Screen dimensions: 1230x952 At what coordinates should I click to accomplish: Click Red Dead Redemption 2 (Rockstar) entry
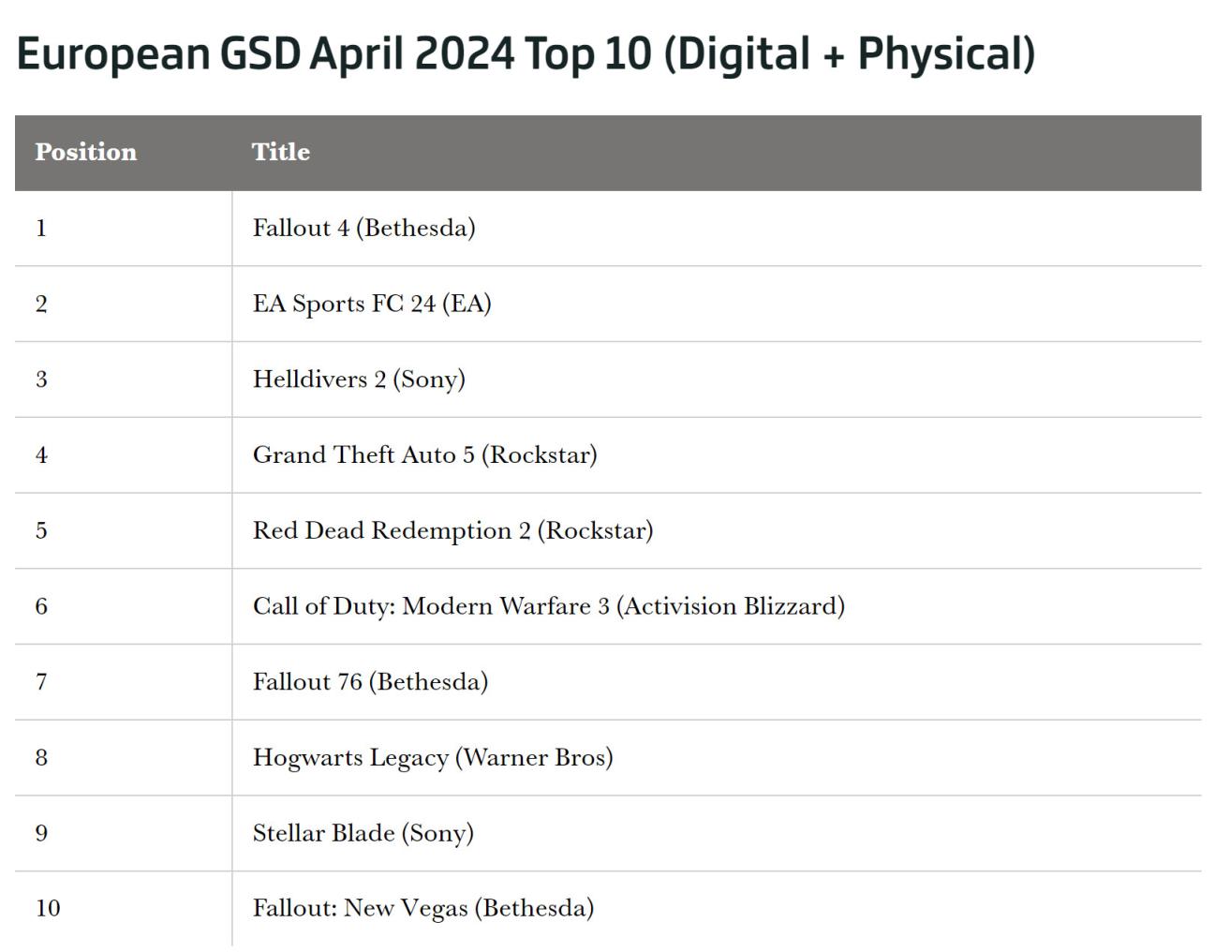(x=452, y=530)
